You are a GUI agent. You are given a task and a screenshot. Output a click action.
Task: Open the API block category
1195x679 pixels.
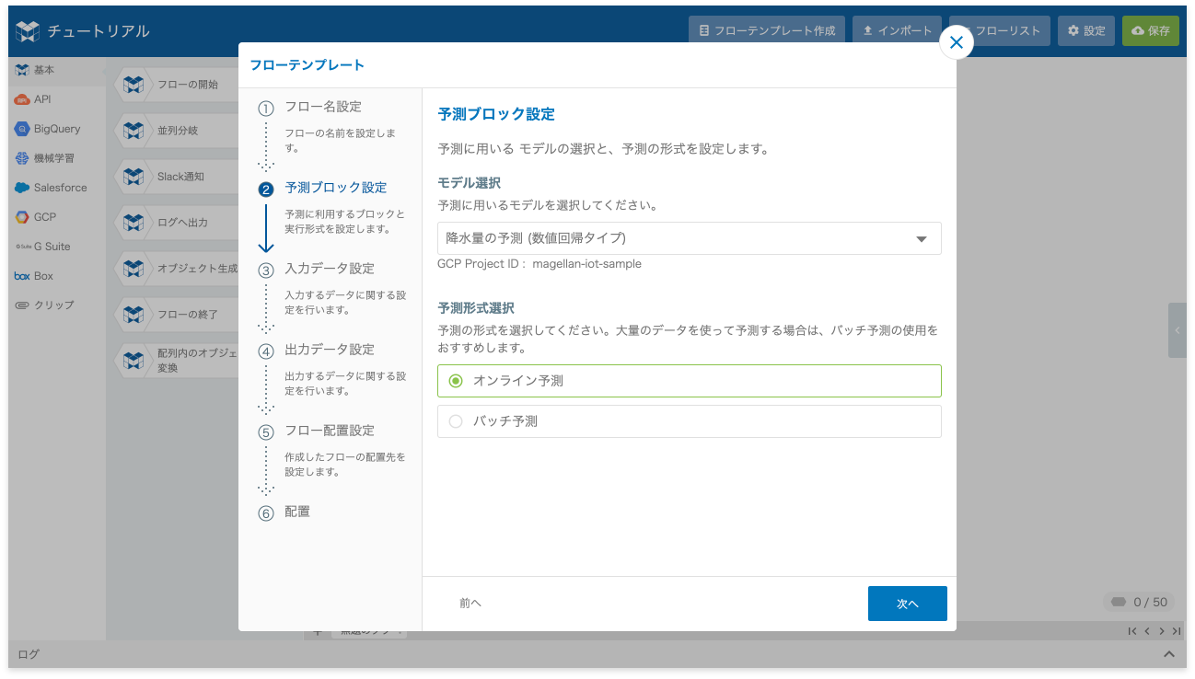pyautogui.click(x=57, y=99)
